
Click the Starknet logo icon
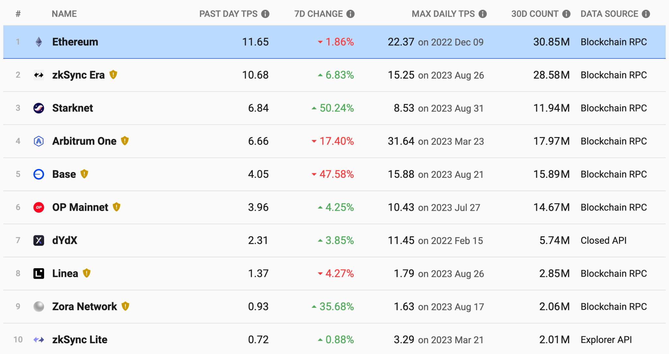(x=39, y=108)
